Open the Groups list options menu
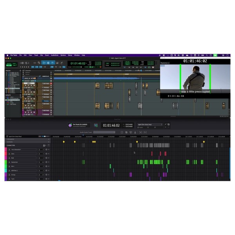 pos(20,95)
